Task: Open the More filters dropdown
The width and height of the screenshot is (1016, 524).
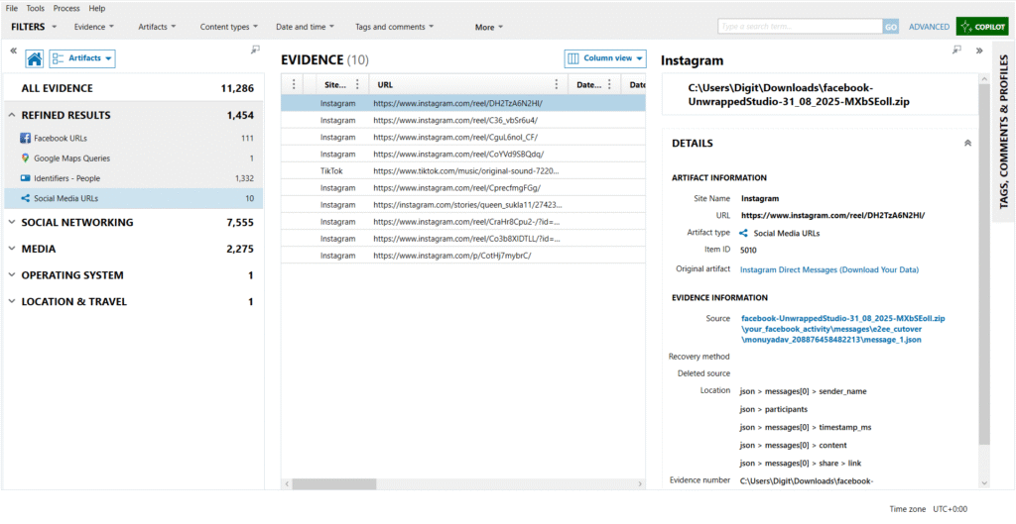Action: click(x=488, y=27)
